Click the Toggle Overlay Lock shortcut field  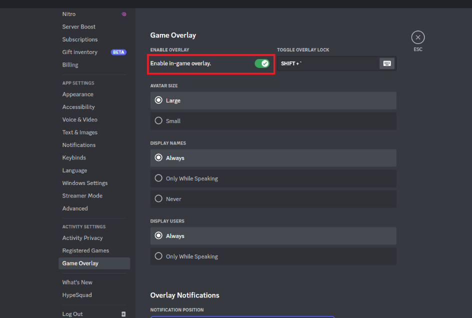pos(328,63)
